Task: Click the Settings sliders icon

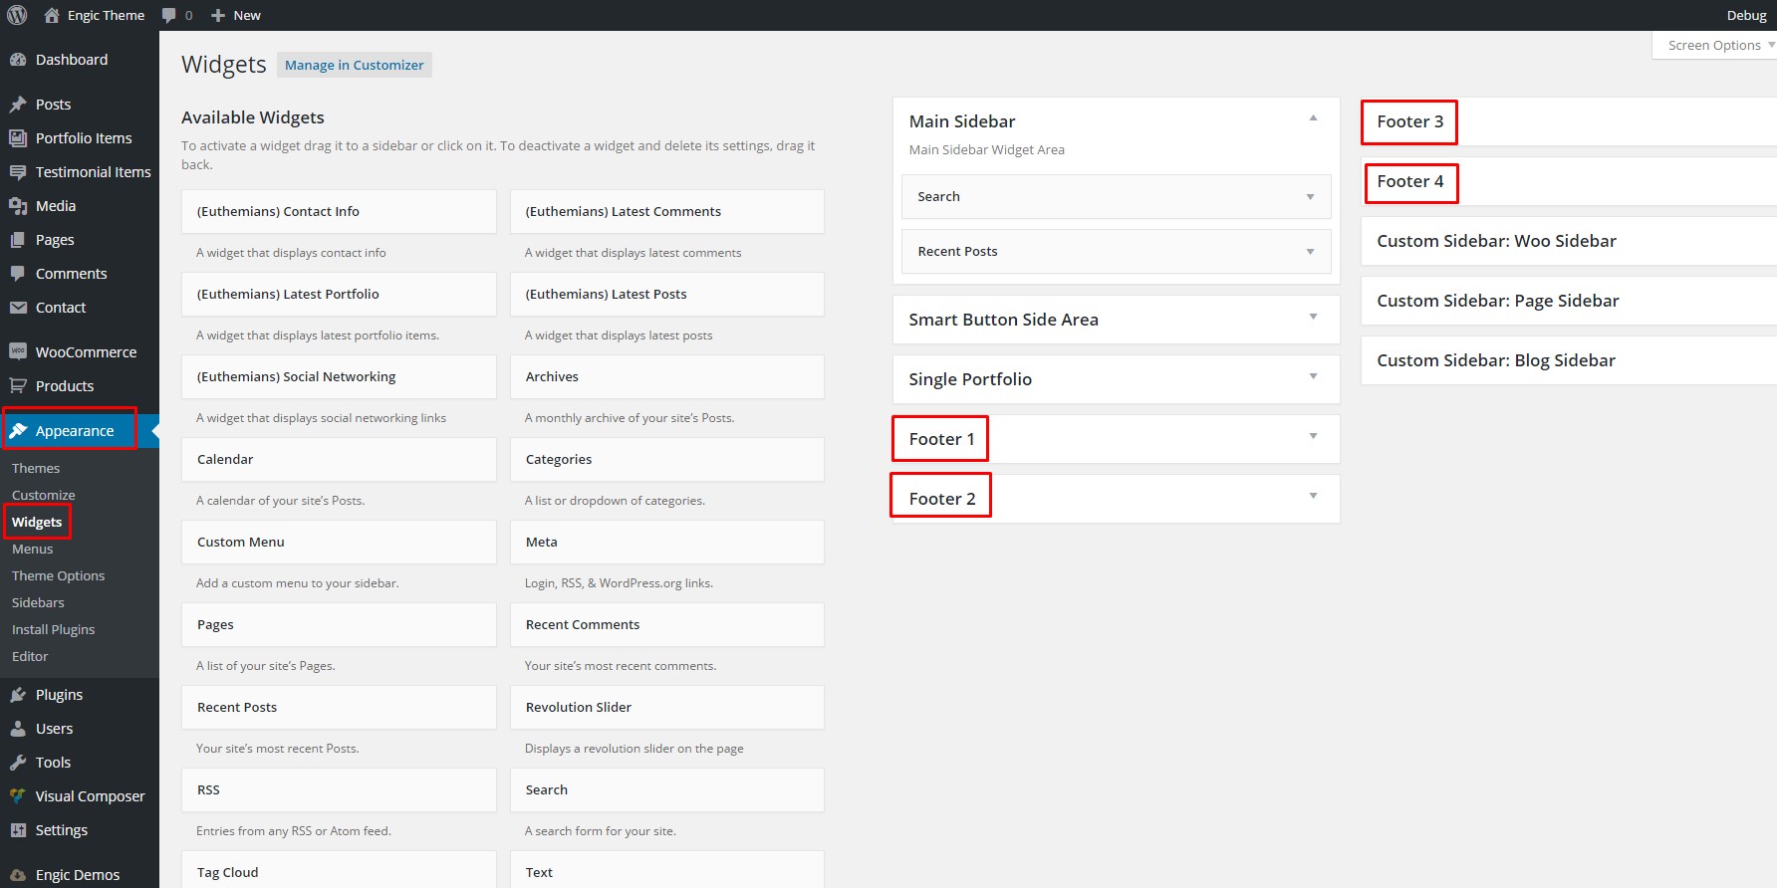Action: pyautogui.click(x=18, y=830)
